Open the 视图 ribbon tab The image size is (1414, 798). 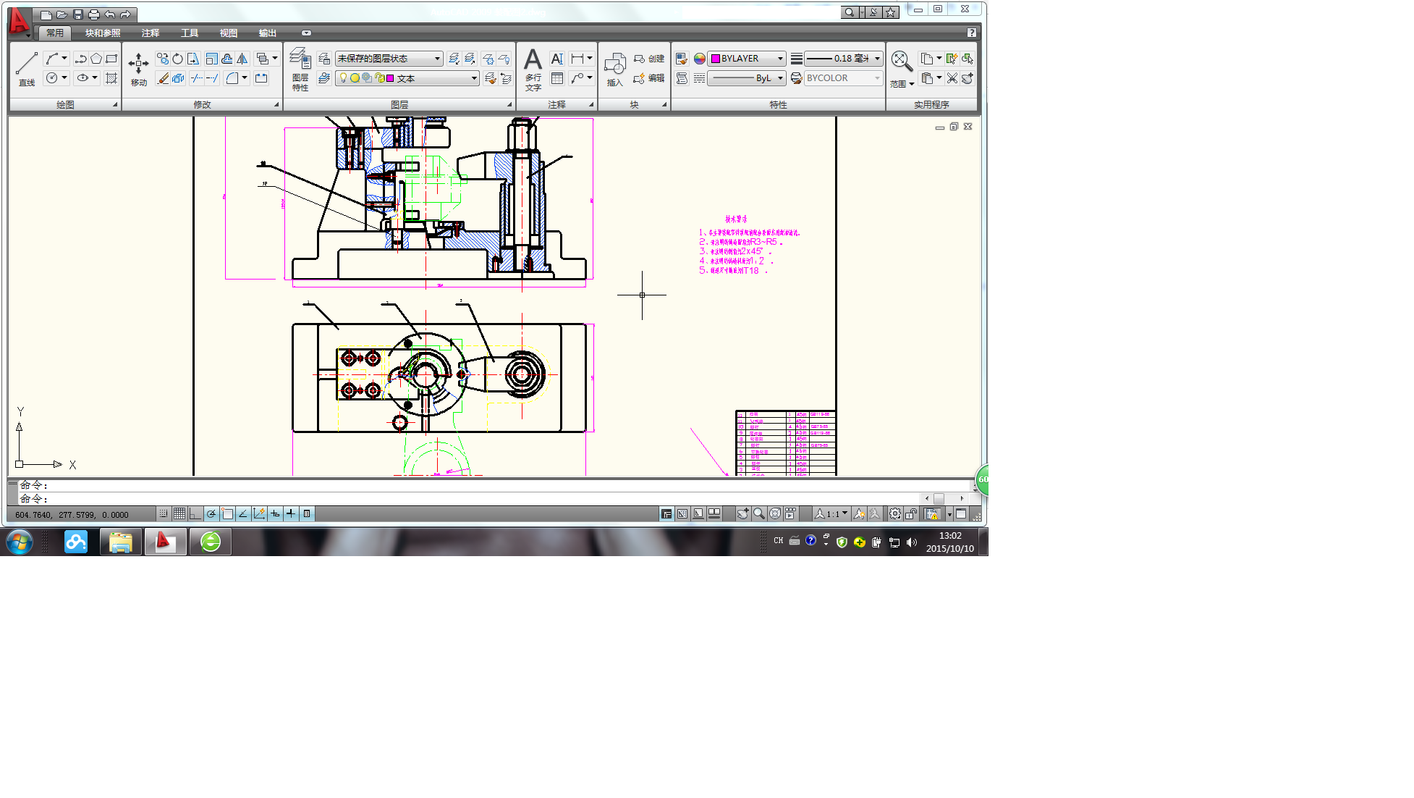(x=228, y=33)
